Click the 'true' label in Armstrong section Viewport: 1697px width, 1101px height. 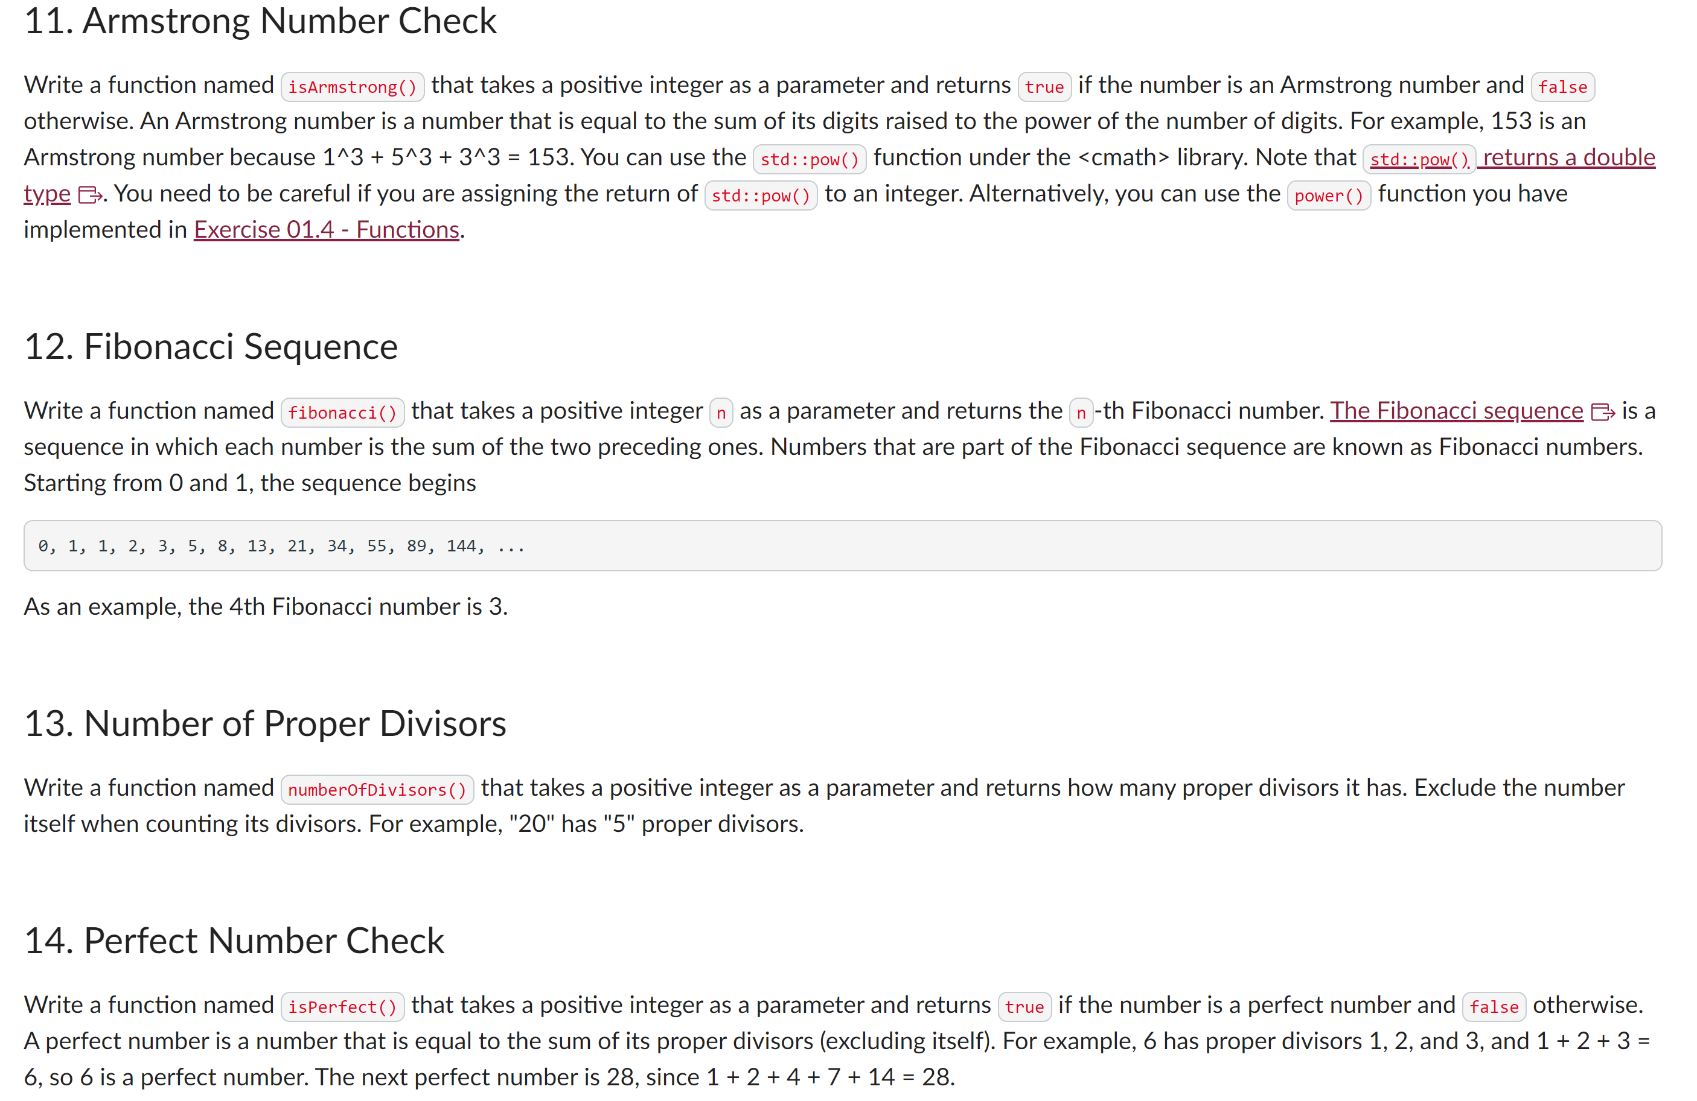click(1044, 87)
